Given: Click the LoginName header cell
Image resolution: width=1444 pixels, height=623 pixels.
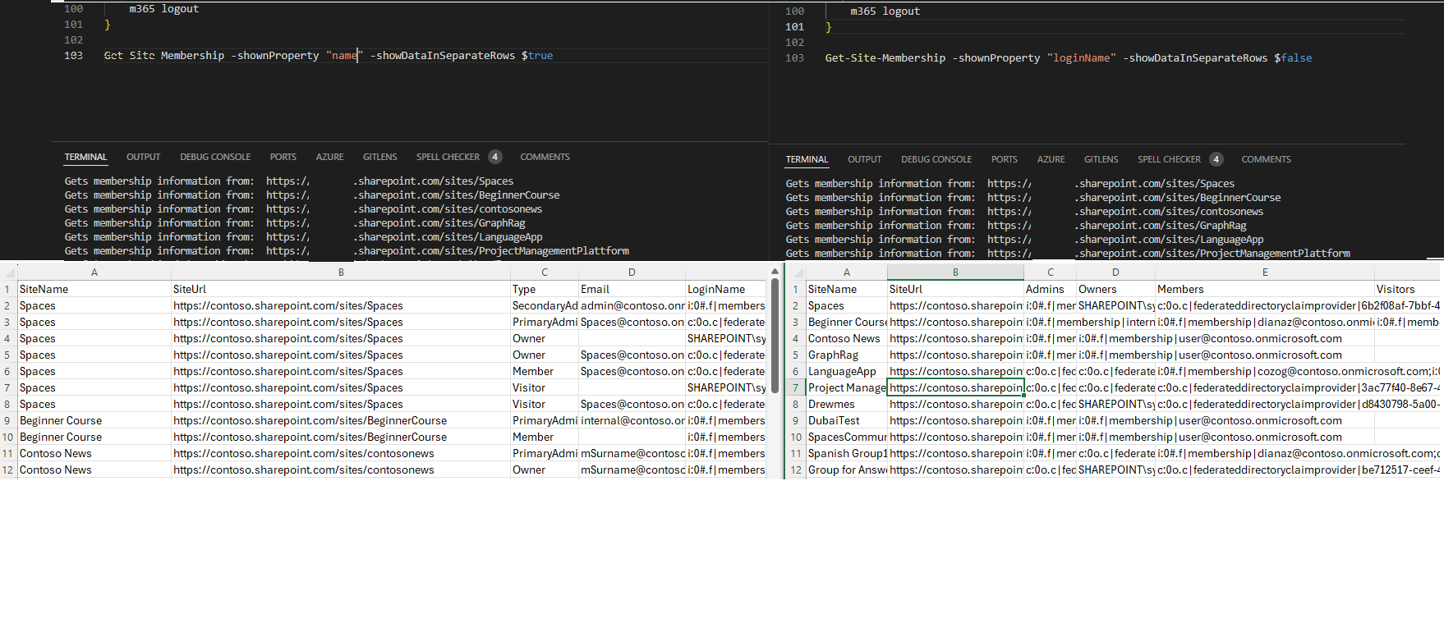Looking at the screenshot, I should [726, 289].
